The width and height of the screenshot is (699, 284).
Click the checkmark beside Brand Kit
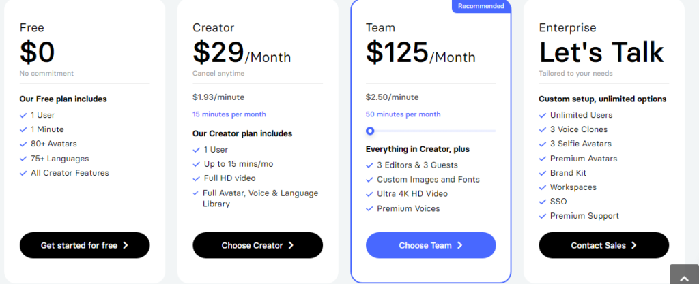point(543,173)
